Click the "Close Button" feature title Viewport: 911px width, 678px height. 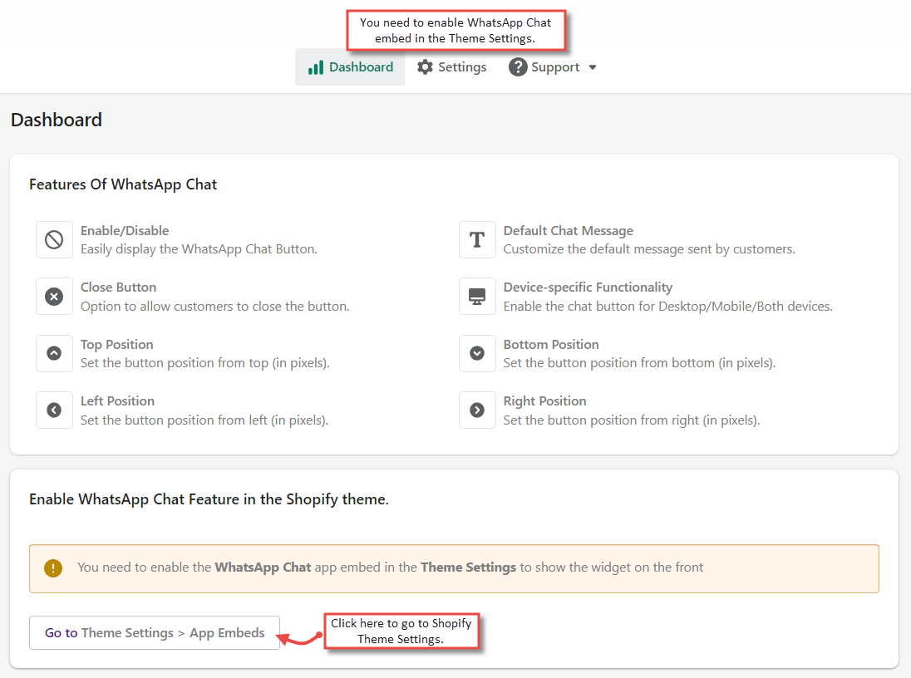coord(119,287)
